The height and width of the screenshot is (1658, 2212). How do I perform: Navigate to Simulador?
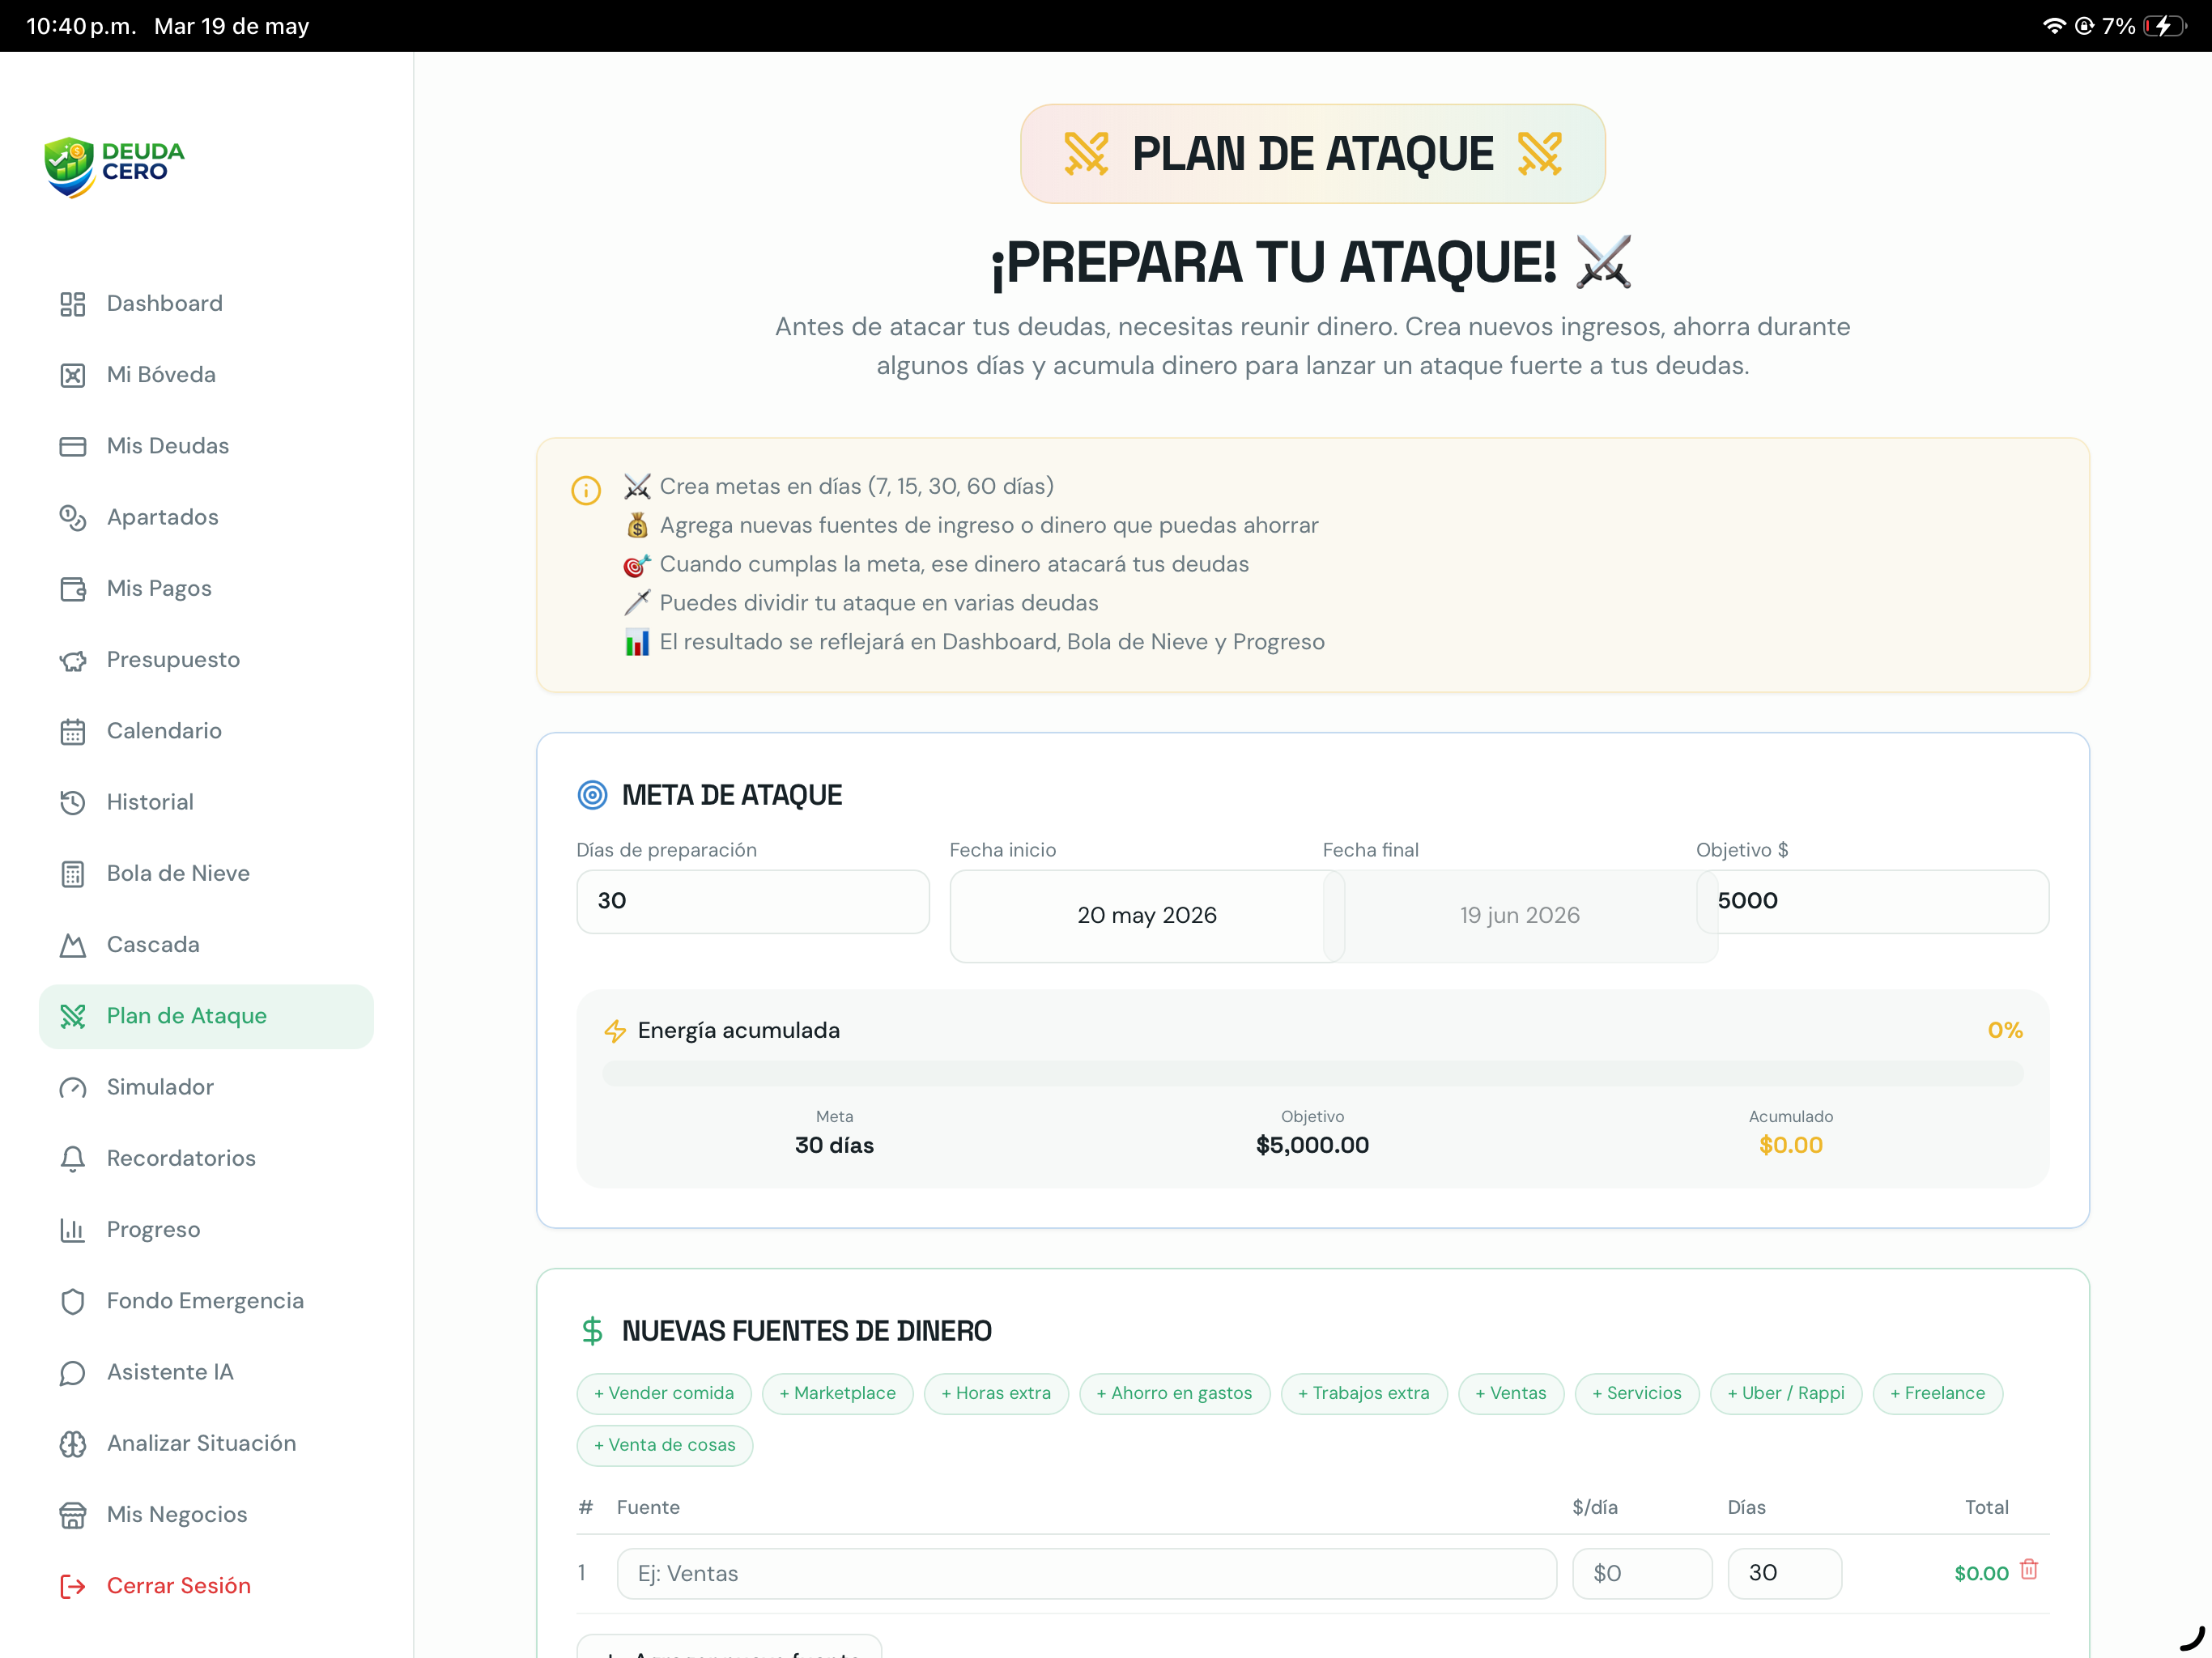pyautogui.click(x=206, y=1087)
